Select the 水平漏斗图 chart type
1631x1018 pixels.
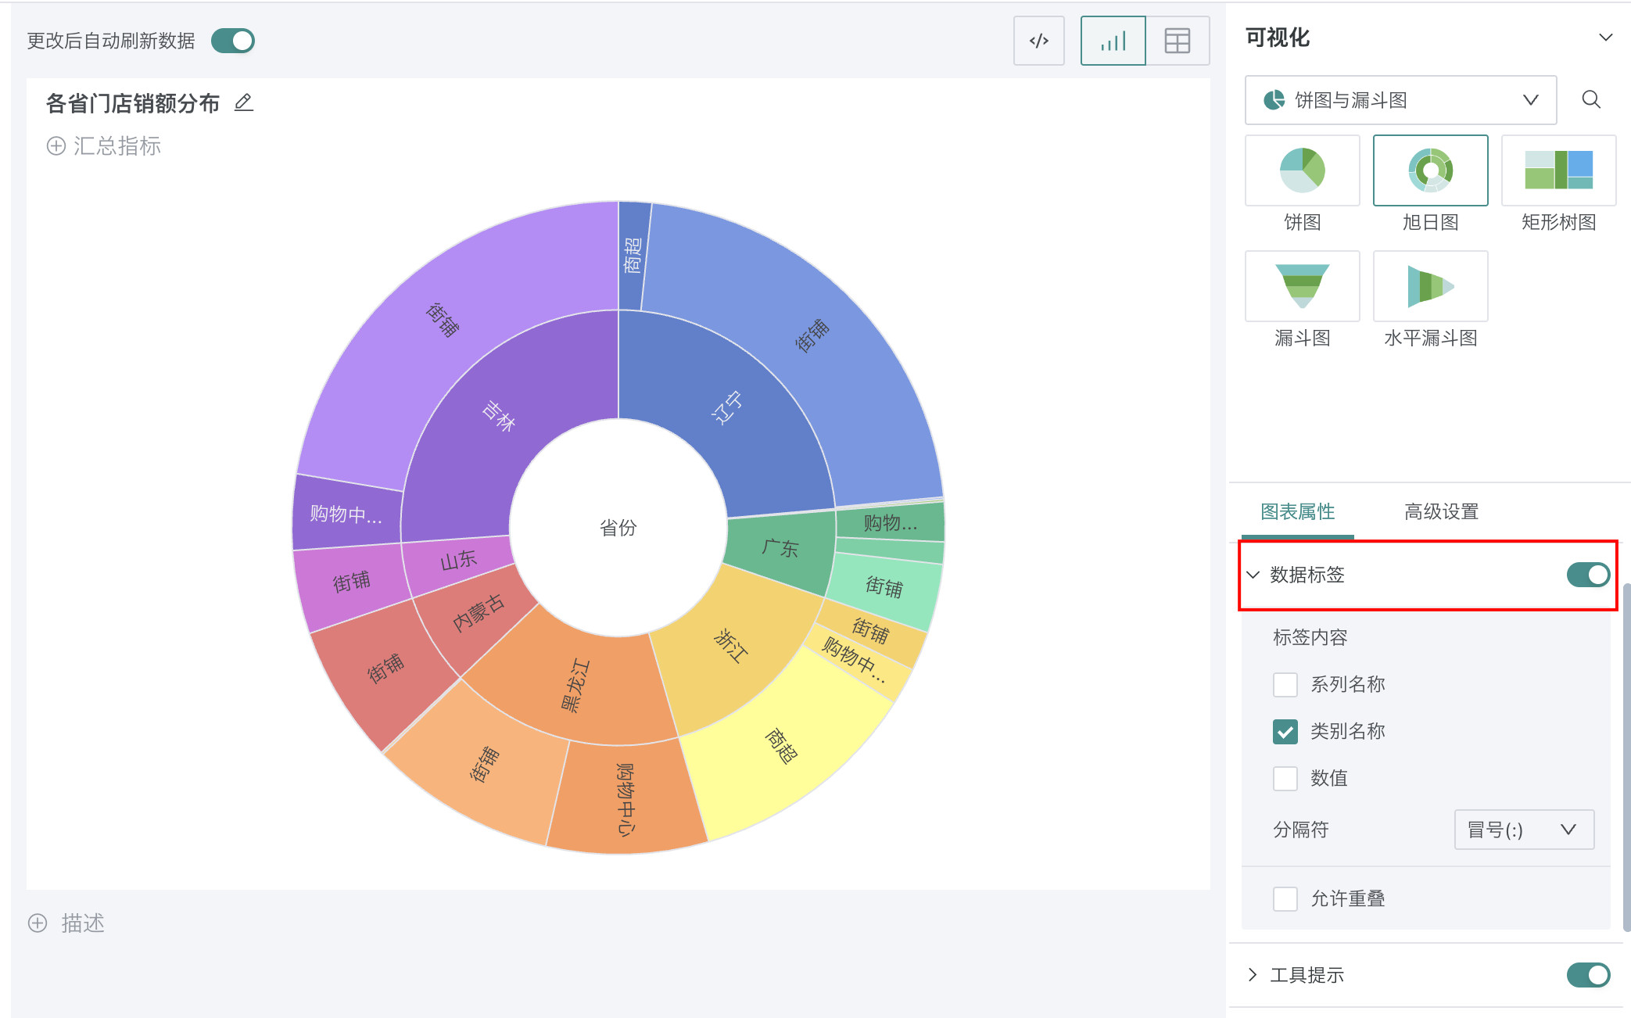1430,286
